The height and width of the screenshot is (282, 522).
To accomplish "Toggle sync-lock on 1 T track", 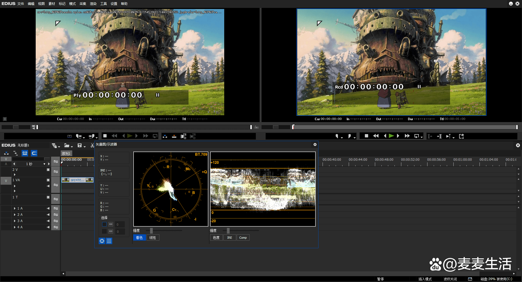I will point(56,199).
